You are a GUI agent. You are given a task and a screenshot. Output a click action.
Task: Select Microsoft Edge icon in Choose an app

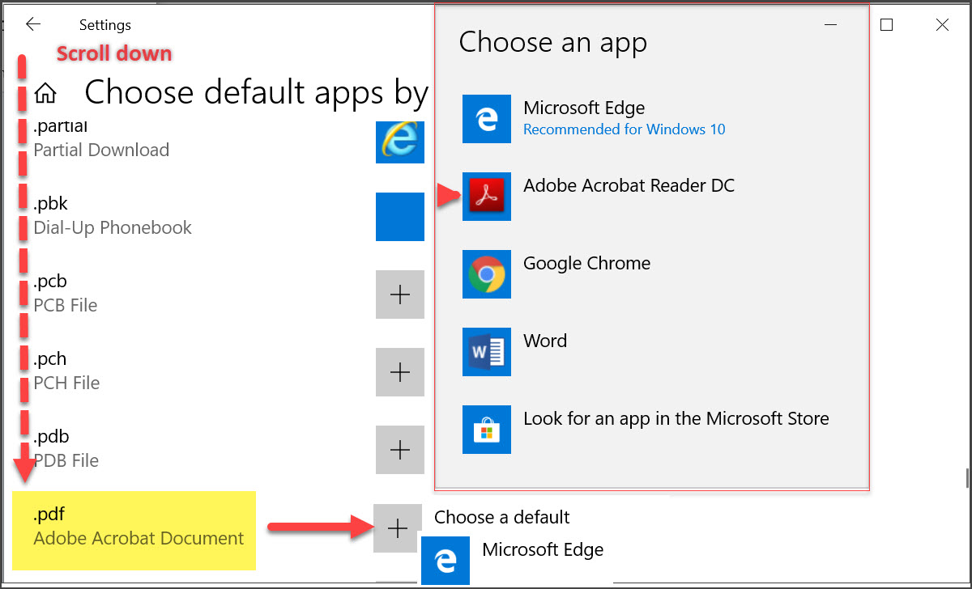[487, 119]
